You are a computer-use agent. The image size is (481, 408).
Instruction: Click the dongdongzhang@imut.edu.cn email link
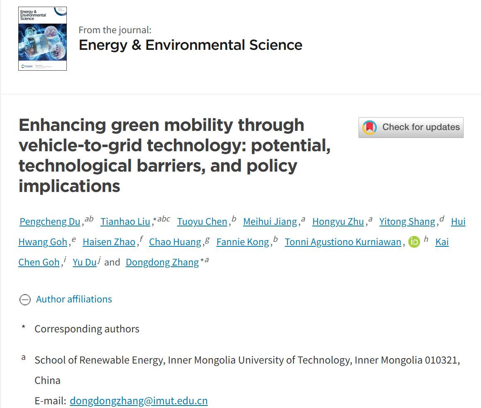point(139,401)
